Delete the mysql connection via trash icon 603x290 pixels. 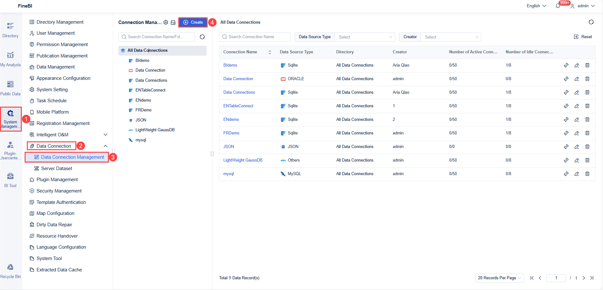click(588, 174)
